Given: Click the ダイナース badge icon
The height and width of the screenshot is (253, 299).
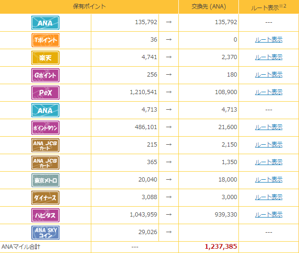Looking at the screenshot, I should 45,198.
